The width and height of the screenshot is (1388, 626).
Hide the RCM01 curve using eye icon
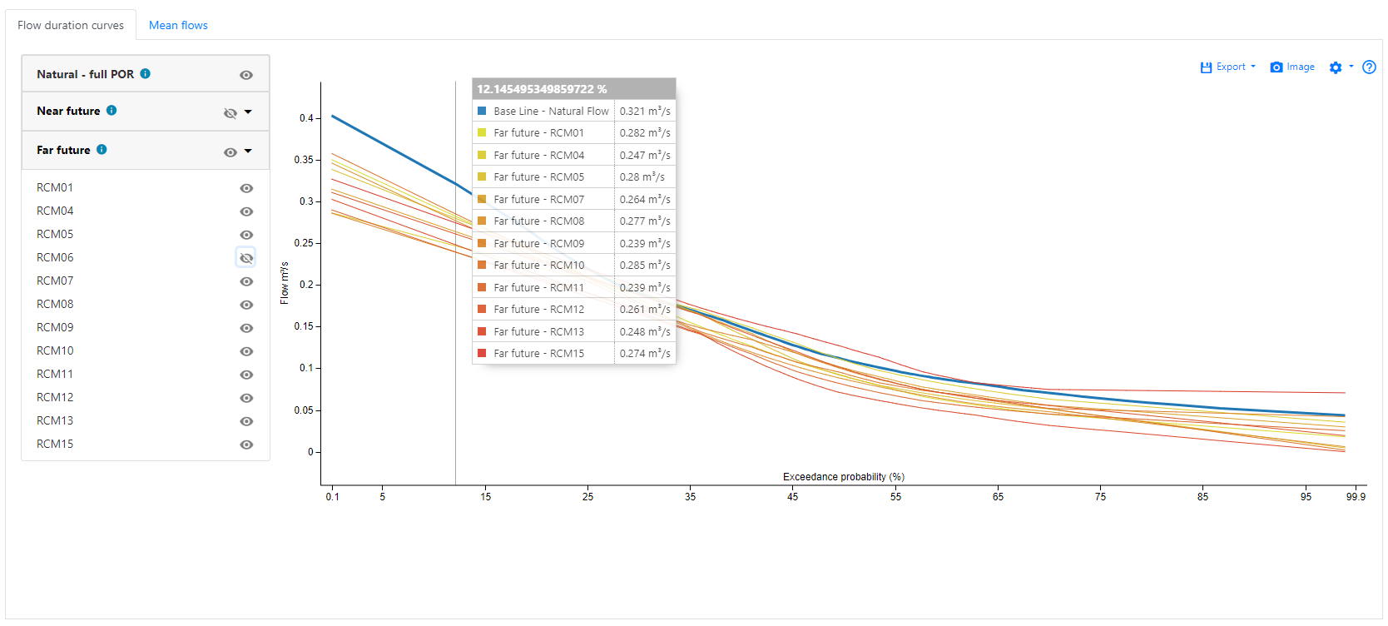(x=246, y=188)
